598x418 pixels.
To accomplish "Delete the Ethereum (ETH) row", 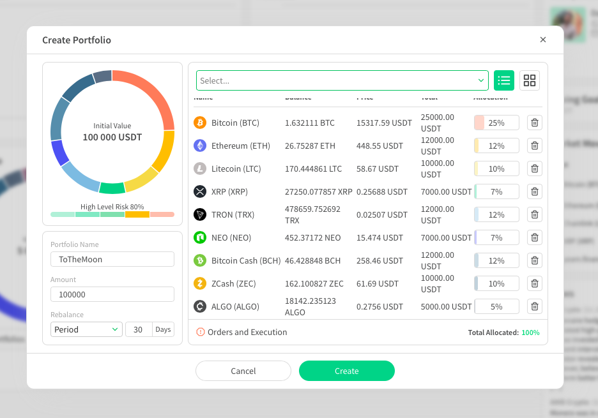I will 534,146.
